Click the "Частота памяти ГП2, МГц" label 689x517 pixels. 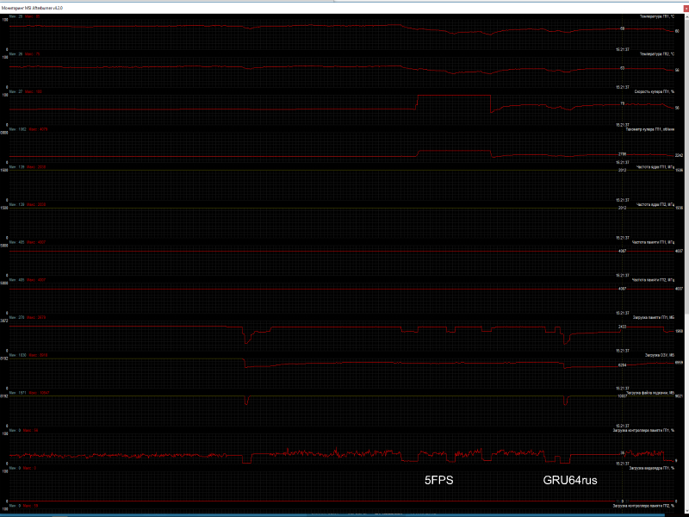click(x=653, y=280)
